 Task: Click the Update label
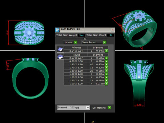(x=68, y=42)
